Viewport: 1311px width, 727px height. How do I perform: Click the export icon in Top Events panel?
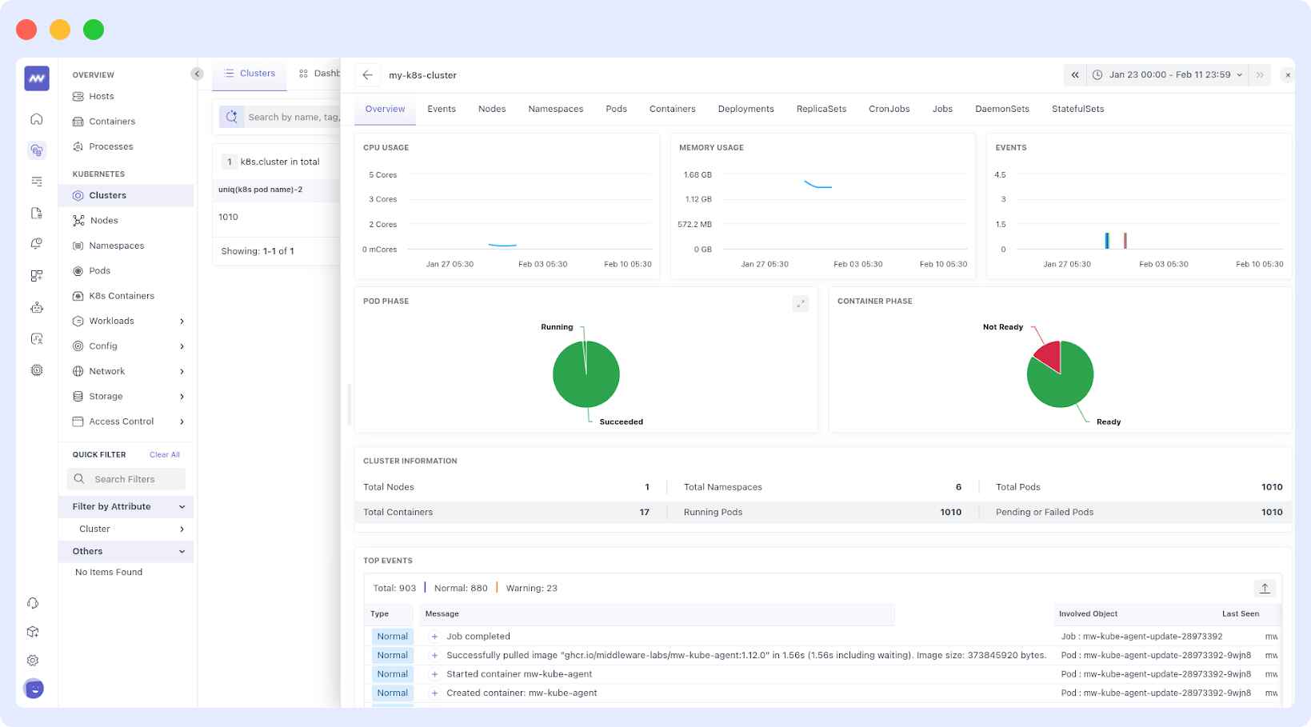point(1265,588)
